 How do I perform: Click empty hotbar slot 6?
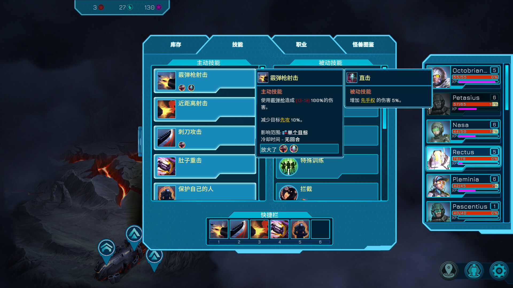[x=320, y=229]
